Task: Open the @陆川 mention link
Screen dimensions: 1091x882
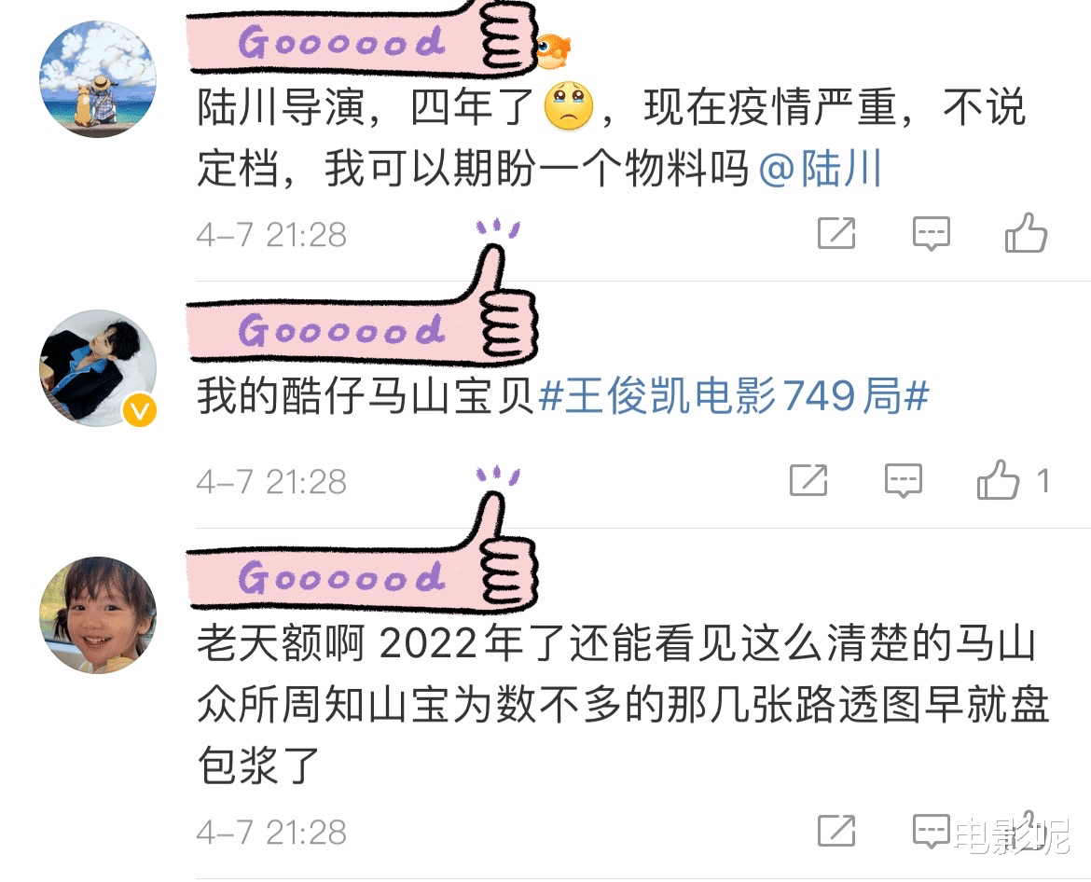Action: point(820,169)
